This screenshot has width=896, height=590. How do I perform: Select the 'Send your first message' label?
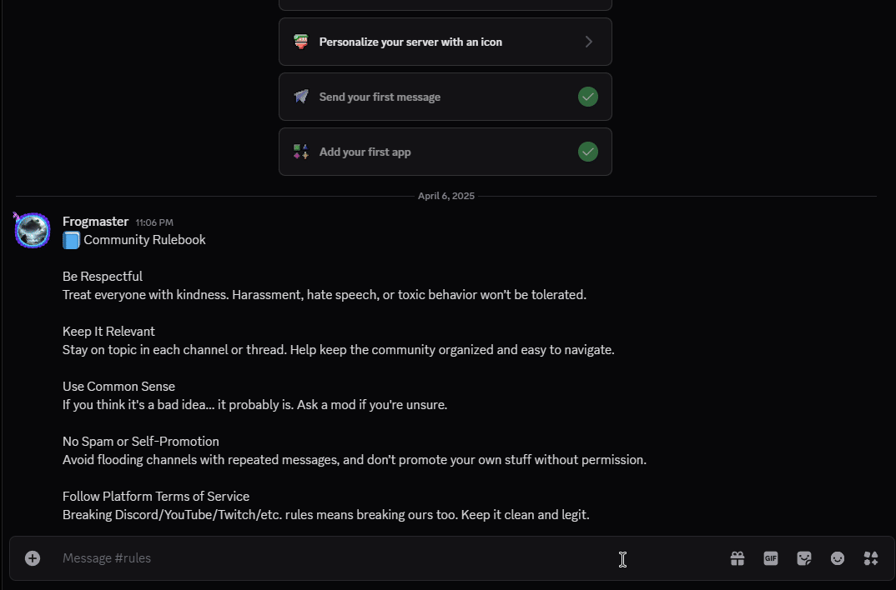(x=380, y=97)
